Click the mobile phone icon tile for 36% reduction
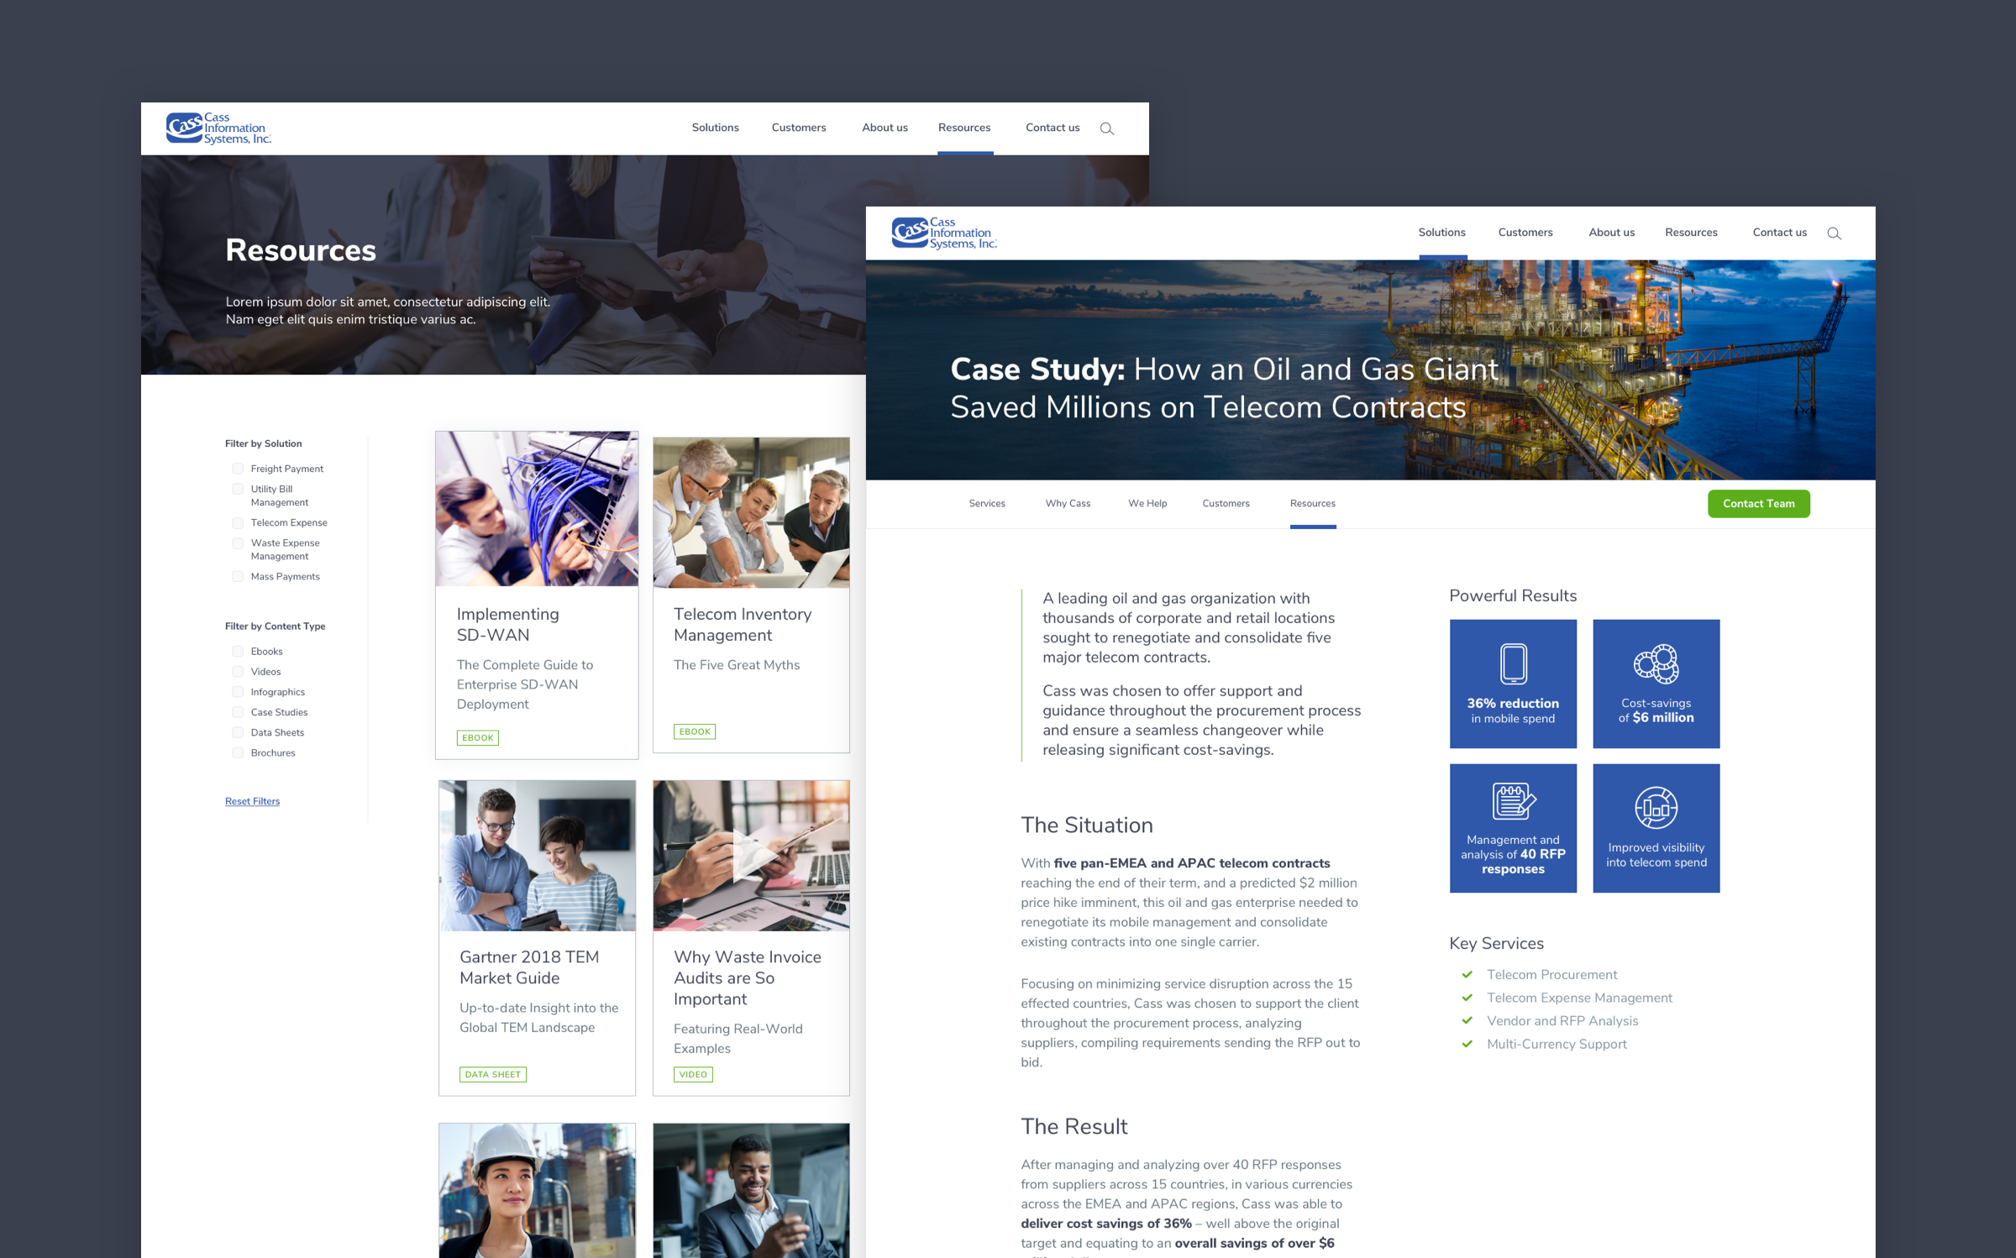 point(1513,663)
